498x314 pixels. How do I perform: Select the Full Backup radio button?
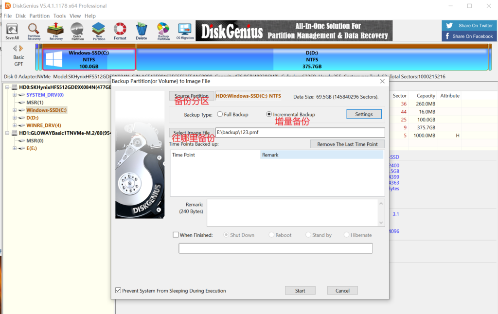[220, 114]
